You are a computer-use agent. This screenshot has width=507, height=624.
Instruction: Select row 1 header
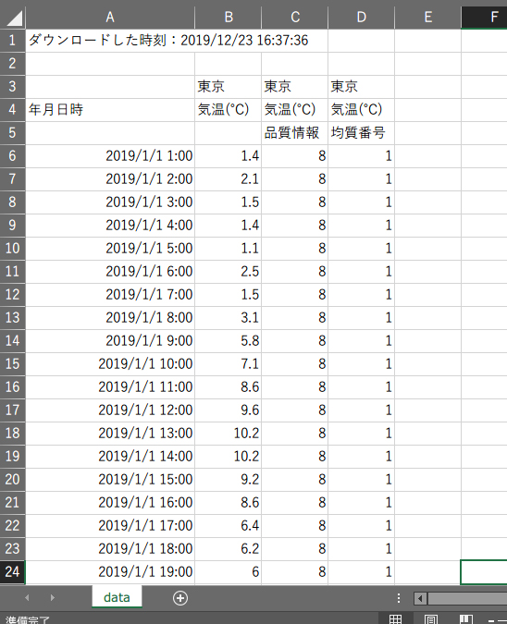(12, 40)
